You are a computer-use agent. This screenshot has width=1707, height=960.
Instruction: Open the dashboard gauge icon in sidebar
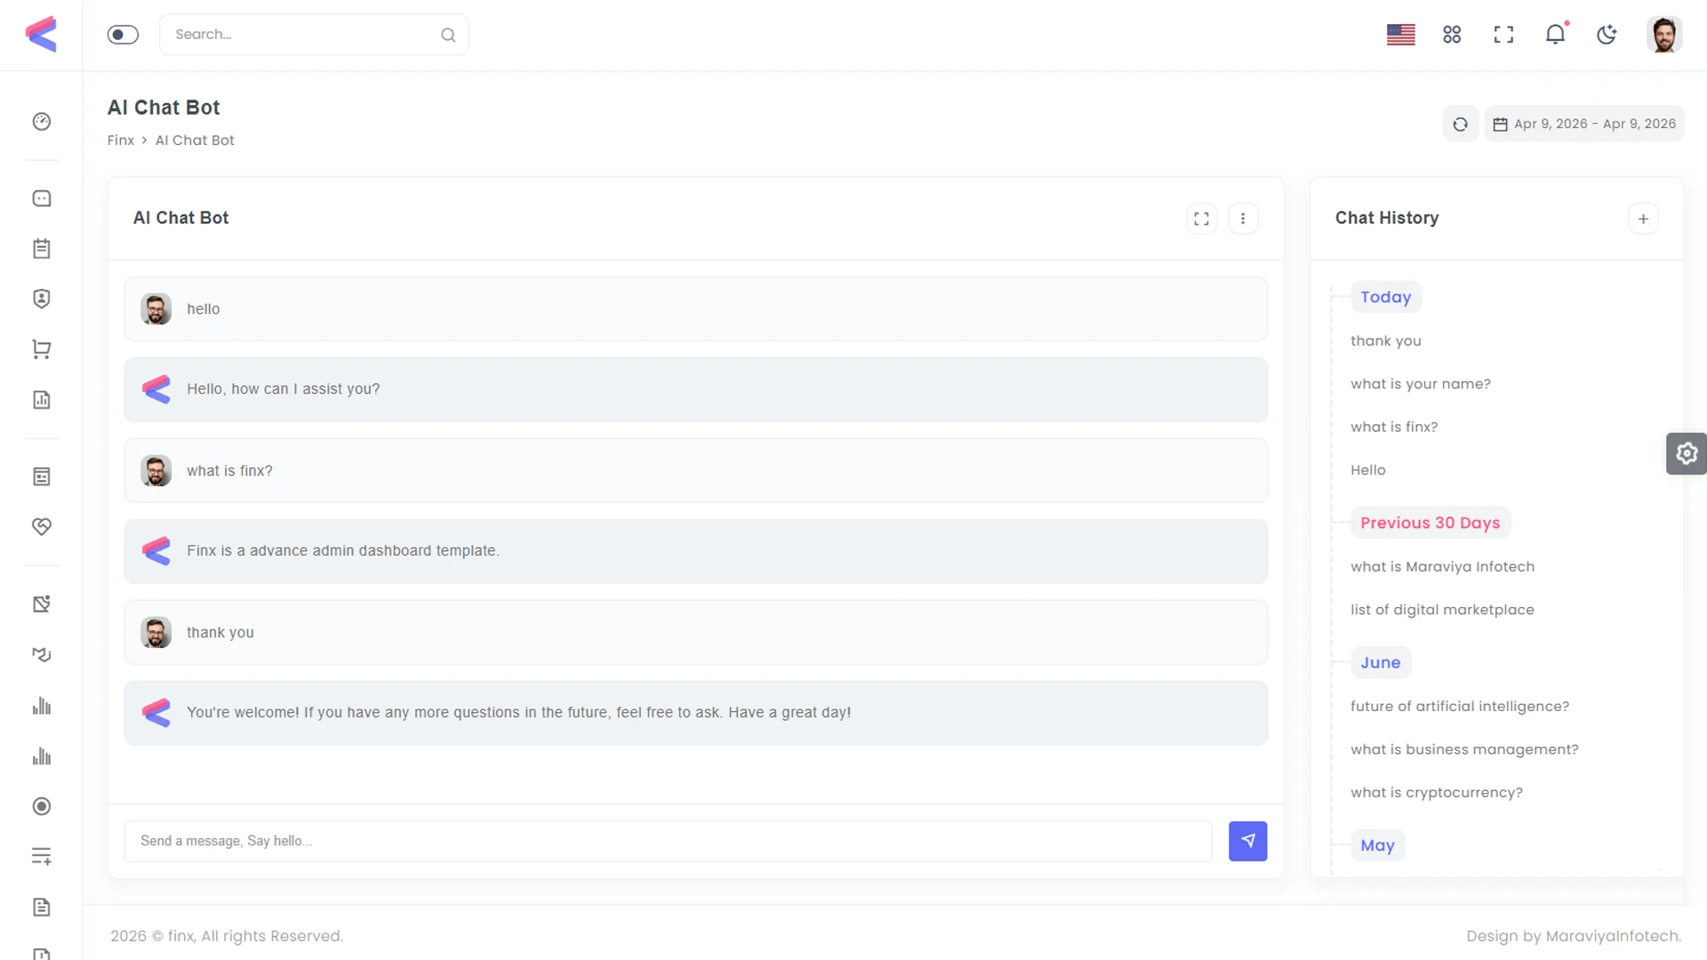[x=42, y=122]
